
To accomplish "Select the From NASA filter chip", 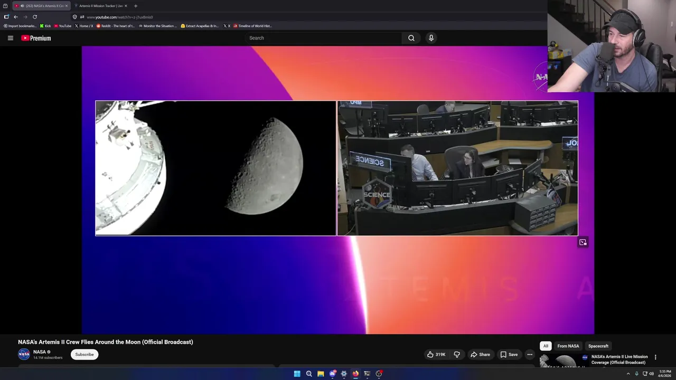I will click(568, 346).
